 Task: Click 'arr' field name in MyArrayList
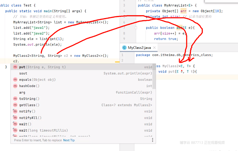click(183, 11)
